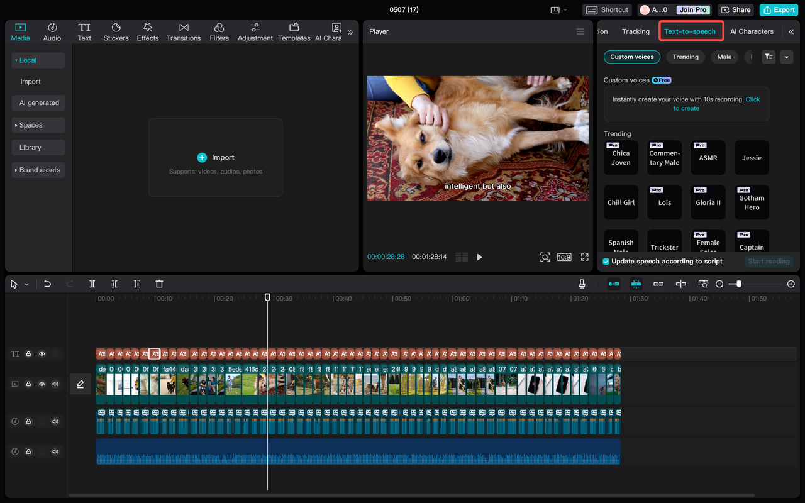Click the timeline zoom slider handle
805x503 pixels.
pyautogui.click(x=738, y=284)
